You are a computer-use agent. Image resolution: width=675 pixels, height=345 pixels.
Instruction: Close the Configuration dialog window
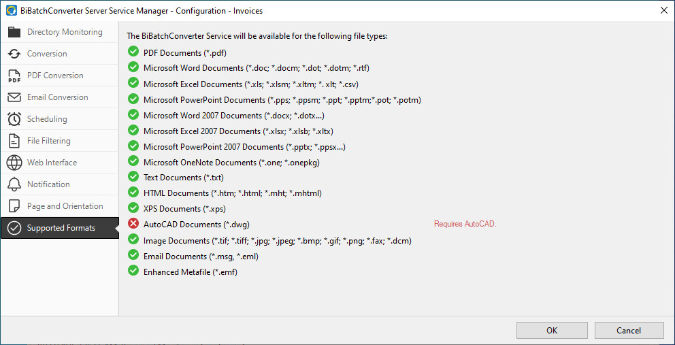click(x=663, y=10)
